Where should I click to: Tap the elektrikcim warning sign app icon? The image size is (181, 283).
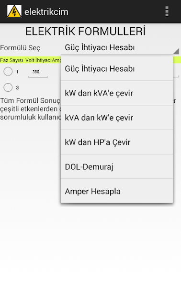14,11
